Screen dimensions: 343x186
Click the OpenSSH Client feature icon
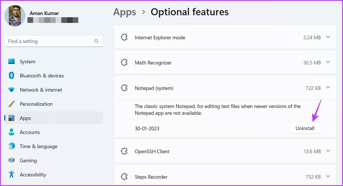tap(124, 151)
